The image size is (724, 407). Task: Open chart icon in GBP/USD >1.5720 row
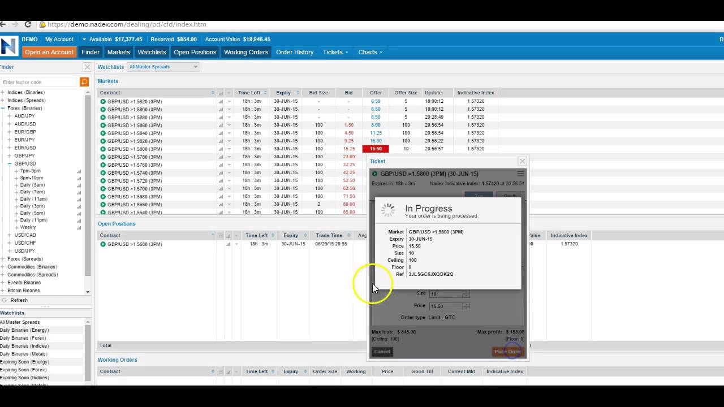[221, 180]
